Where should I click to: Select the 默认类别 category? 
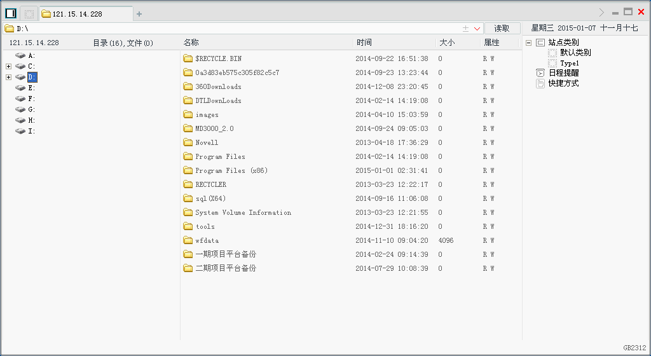tap(575, 53)
